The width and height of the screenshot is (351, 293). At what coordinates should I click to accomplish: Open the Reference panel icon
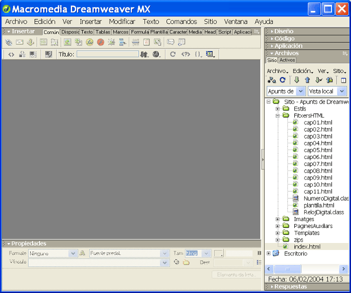(x=186, y=54)
